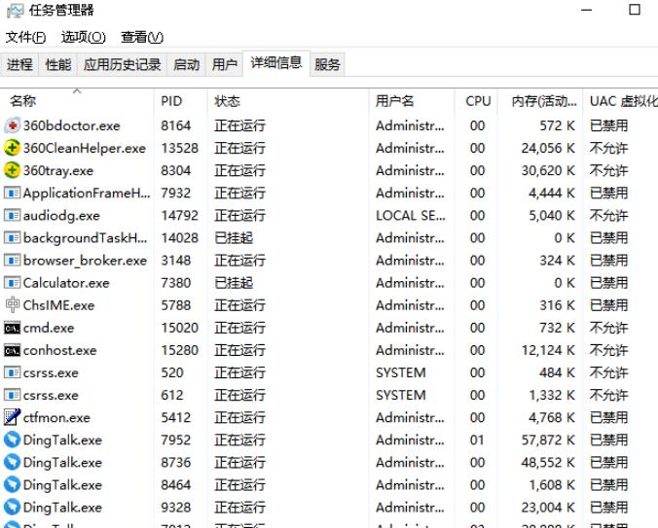Select the 详细信息 tab
658x528 pixels.
tap(276, 63)
